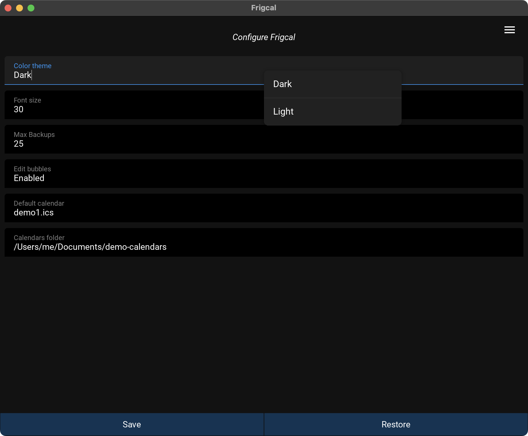Viewport: 528px width, 436px height.
Task: Close the Frigcal window
Action: 8,8
